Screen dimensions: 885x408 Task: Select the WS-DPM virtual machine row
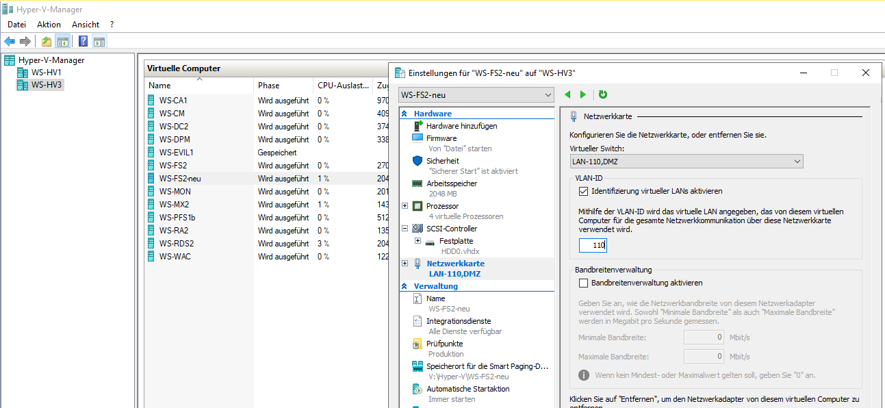pos(266,139)
